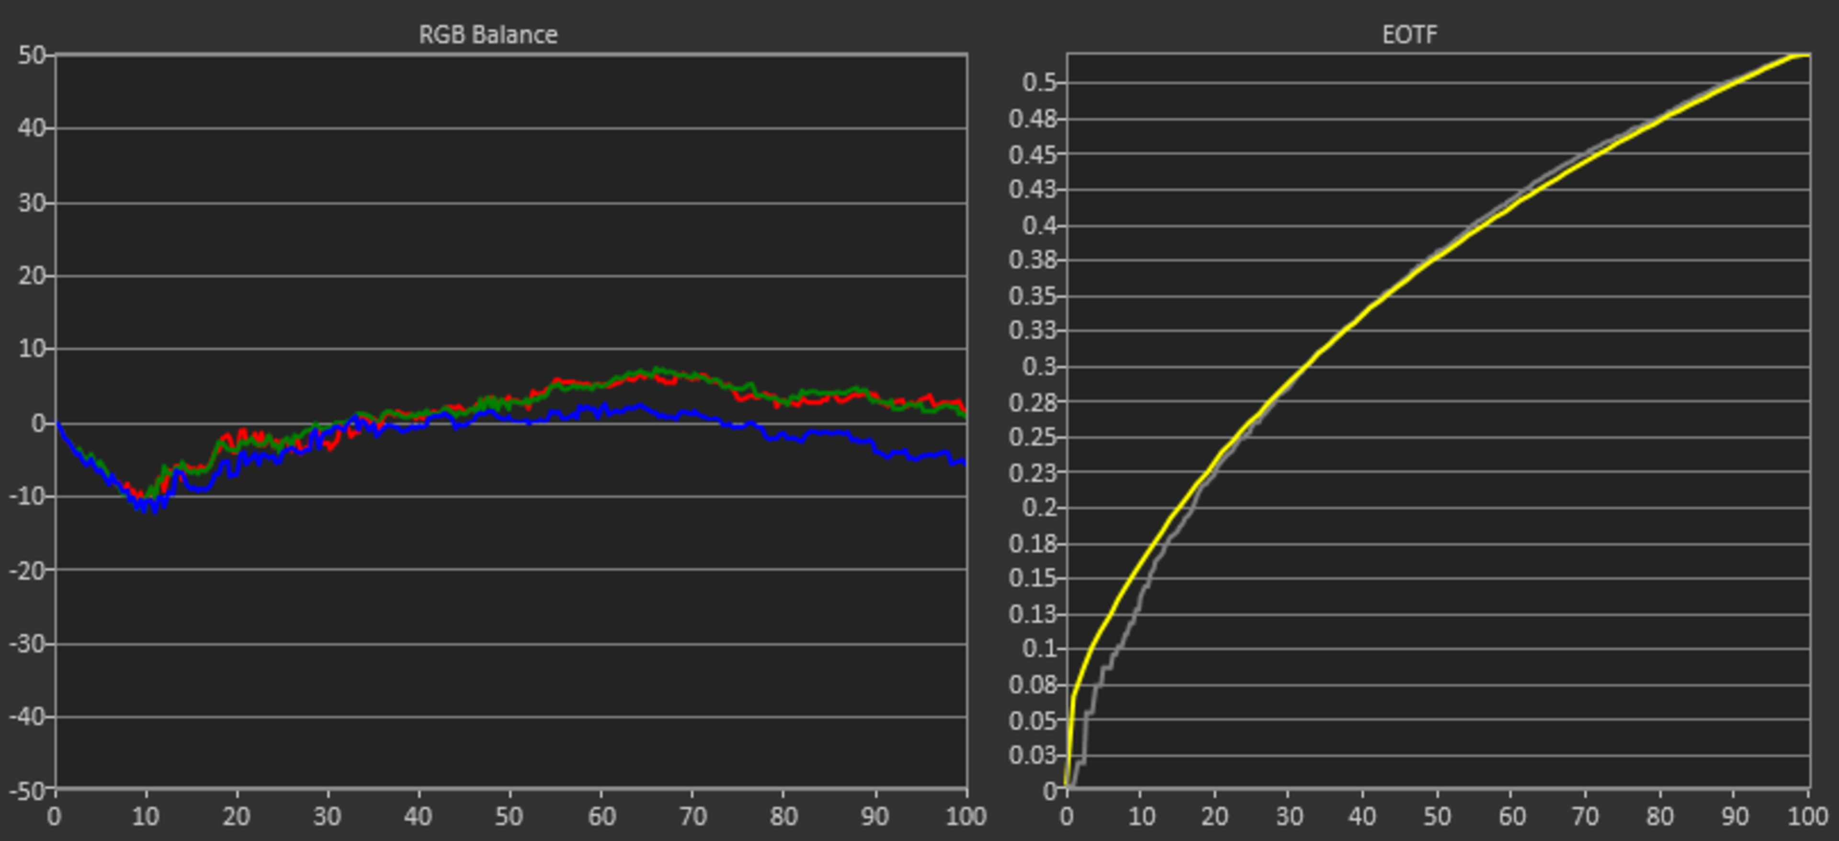Click the 40 label on EOTF x-axis
The height and width of the screenshot is (841, 1839).
point(1362,816)
